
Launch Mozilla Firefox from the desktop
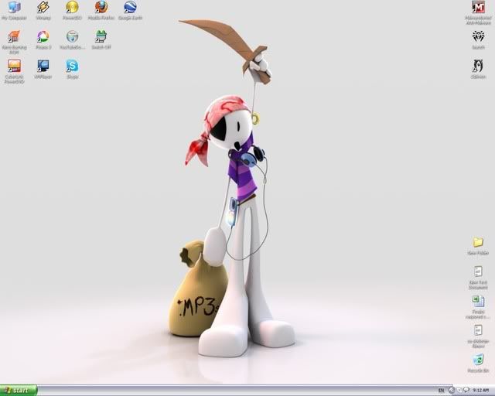click(101, 9)
